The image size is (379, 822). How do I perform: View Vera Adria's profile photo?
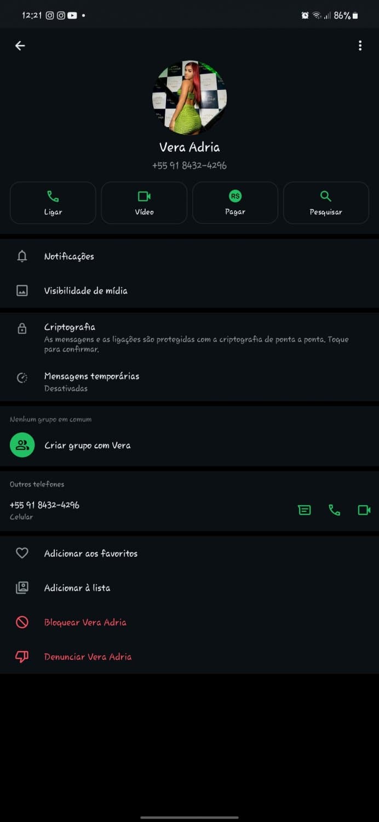[x=190, y=98]
